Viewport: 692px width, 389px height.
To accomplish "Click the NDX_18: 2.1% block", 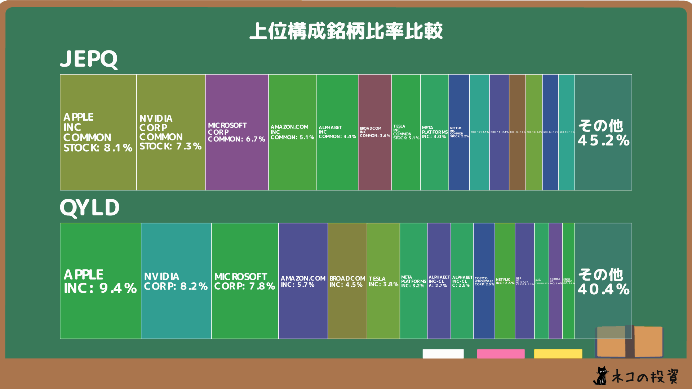I will pyautogui.click(x=499, y=132).
